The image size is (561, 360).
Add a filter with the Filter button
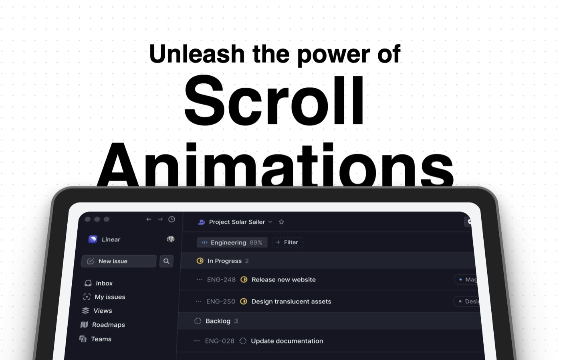(x=288, y=242)
